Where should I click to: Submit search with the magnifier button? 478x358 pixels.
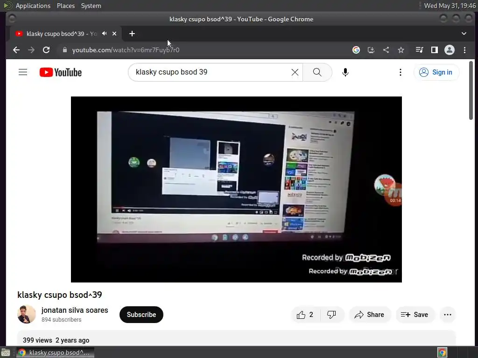(317, 72)
